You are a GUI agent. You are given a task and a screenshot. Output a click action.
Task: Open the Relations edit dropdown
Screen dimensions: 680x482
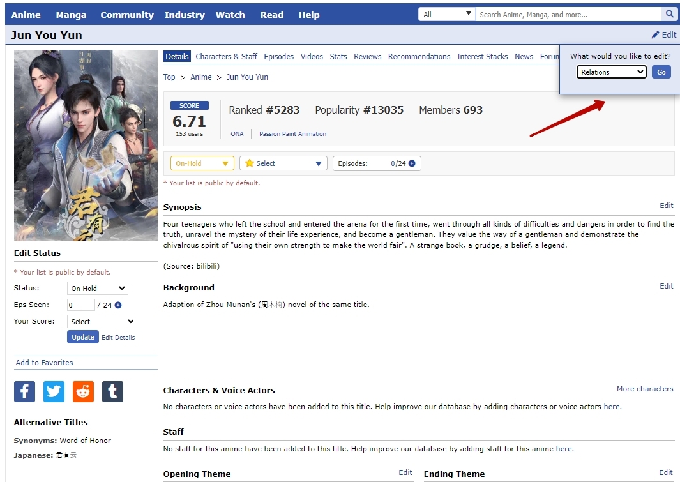611,72
